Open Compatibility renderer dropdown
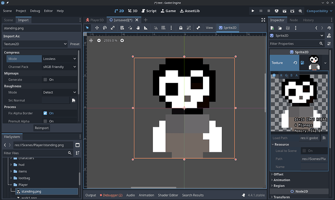The image size is (335, 200). [x=319, y=11]
